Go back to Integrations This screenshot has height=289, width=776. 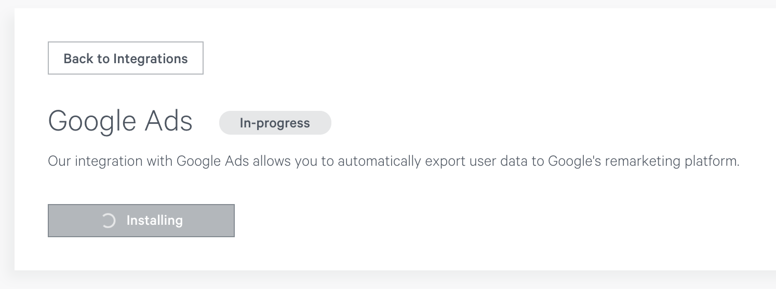(126, 59)
